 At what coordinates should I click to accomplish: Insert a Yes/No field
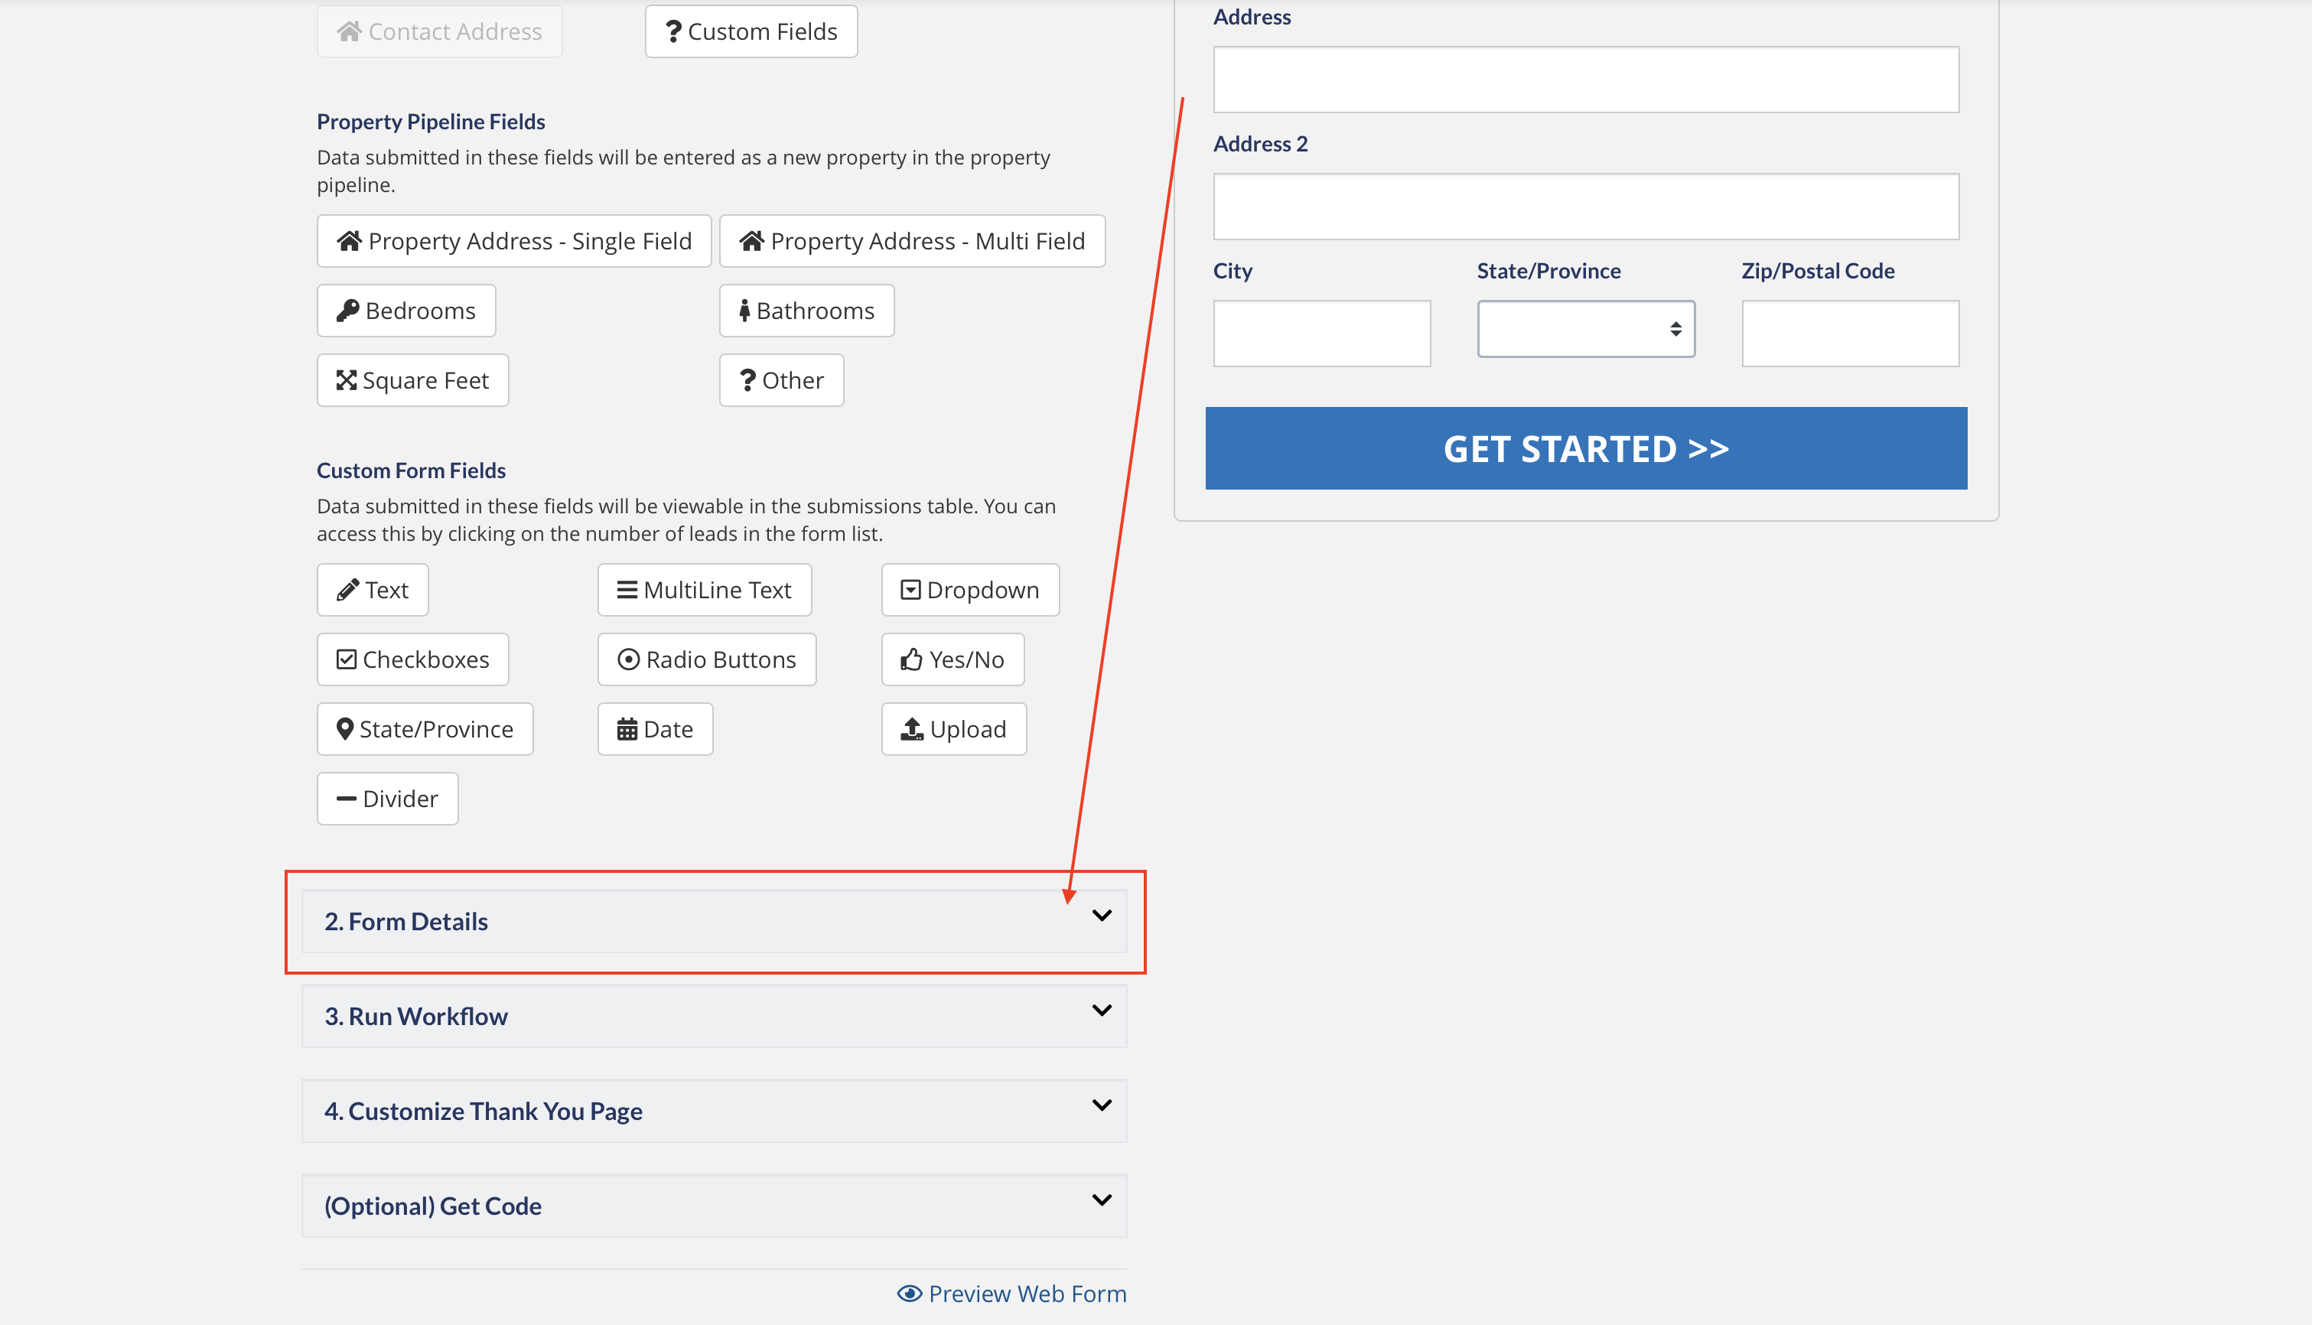952,659
